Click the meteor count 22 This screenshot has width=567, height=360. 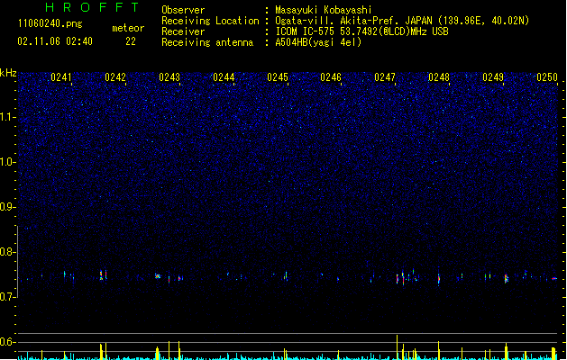pyautogui.click(x=131, y=41)
